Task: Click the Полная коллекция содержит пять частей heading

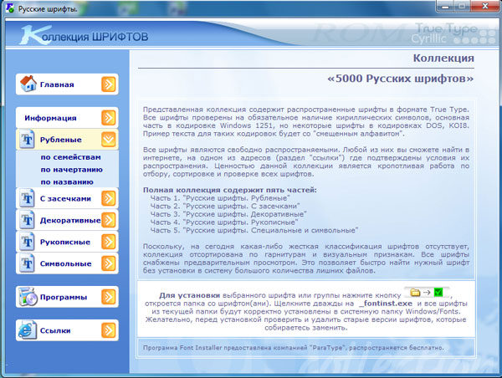Action: point(230,190)
